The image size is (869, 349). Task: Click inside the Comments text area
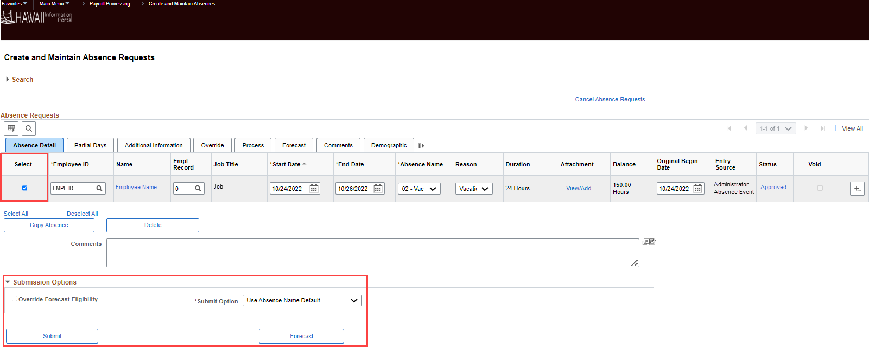coord(372,253)
